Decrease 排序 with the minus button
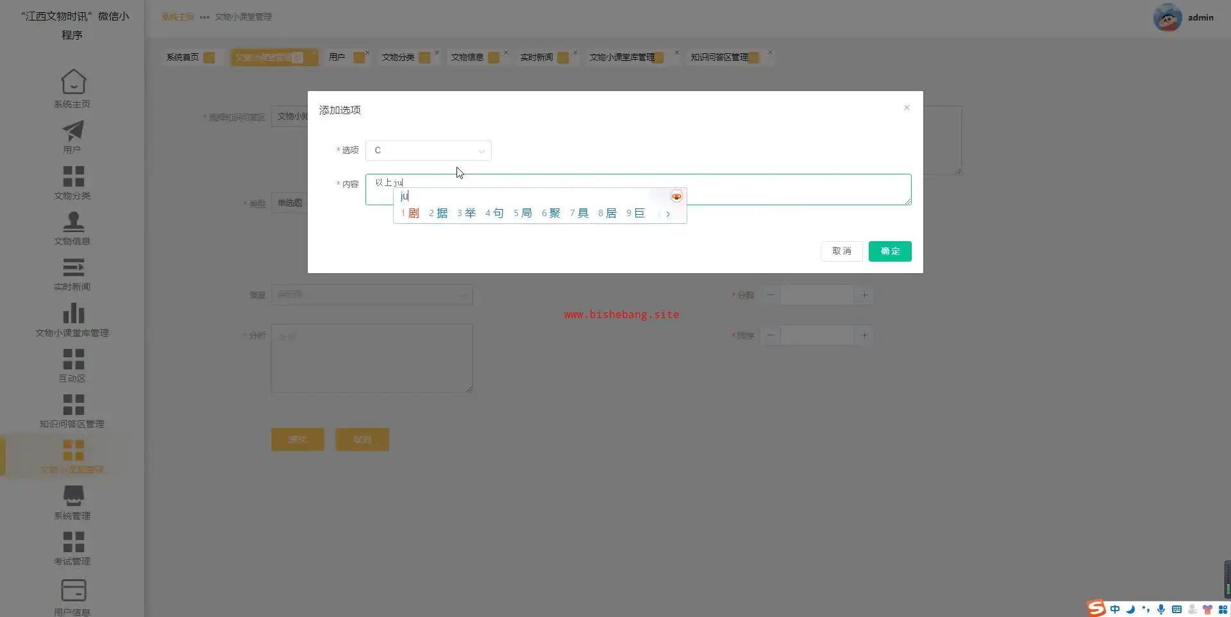This screenshot has width=1231, height=617. [771, 335]
